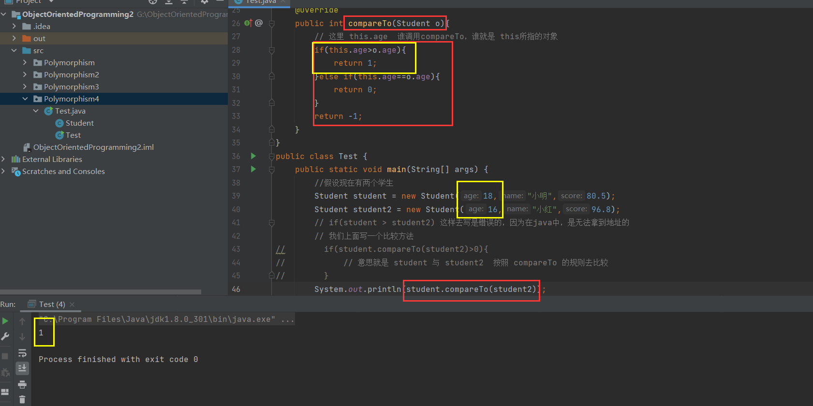Click the bug thread-dump icon in Run panel
813x406 pixels.
click(5, 372)
